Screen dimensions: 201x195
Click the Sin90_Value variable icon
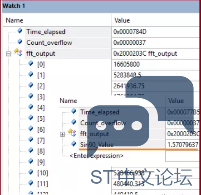pyautogui.click(x=74, y=144)
